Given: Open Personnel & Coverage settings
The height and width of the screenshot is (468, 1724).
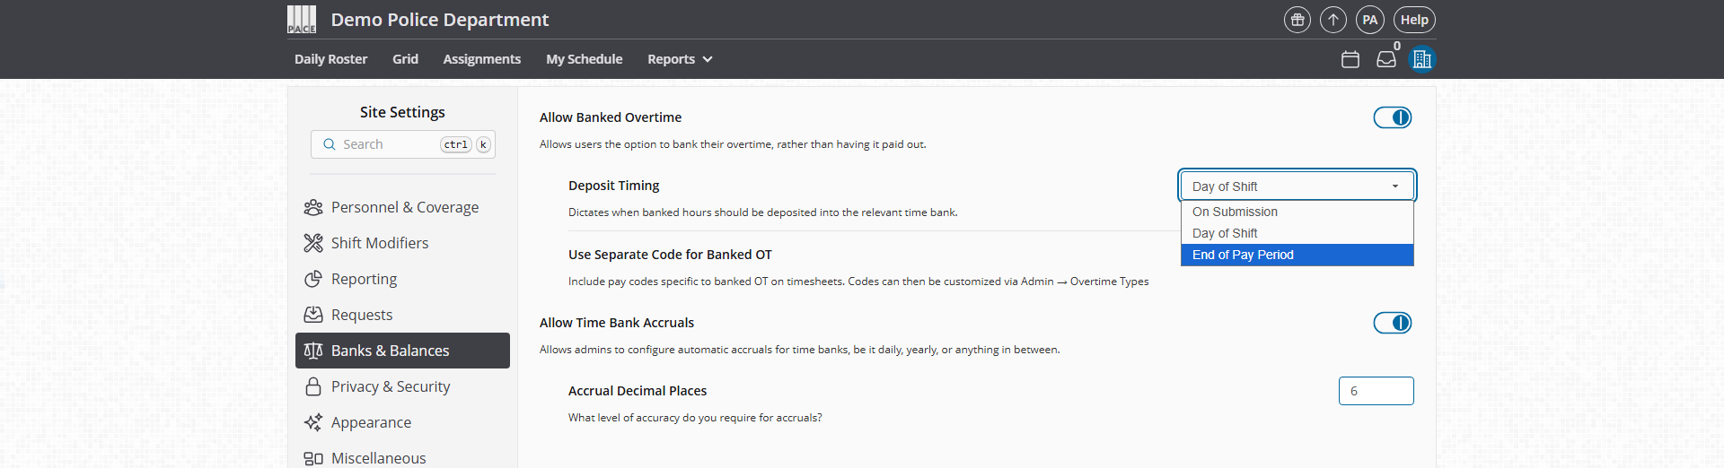Looking at the screenshot, I should coord(404,207).
